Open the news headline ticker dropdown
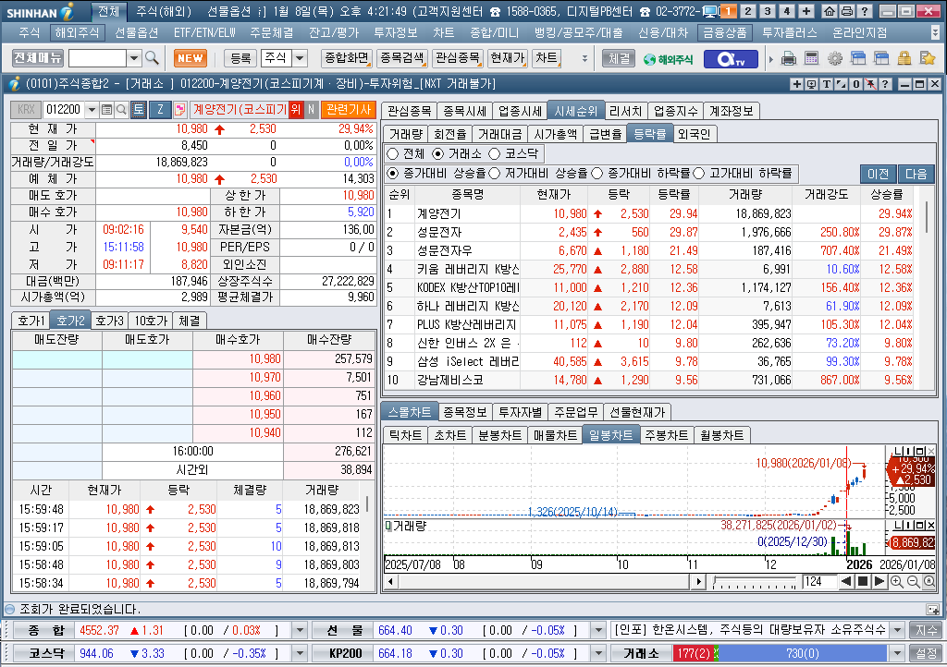The width and height of the screenshot is (947, 667). point(897,630)
